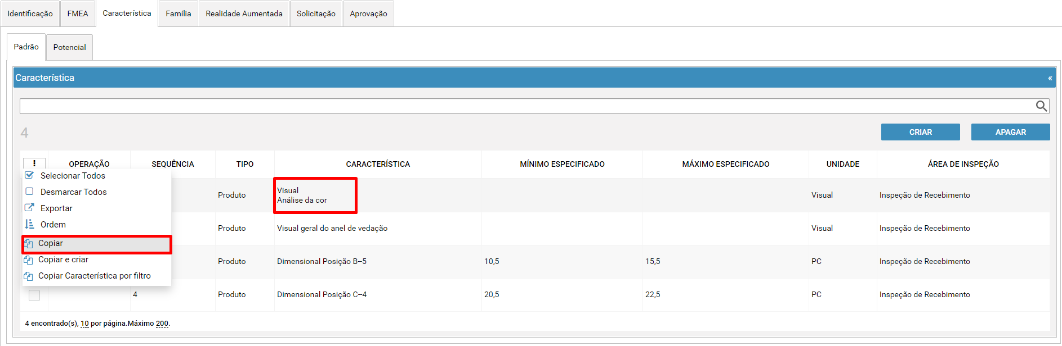Open the FMEA tab
Image resolution: width=1062 pixels, height=346 pixels.
[78, 13]
